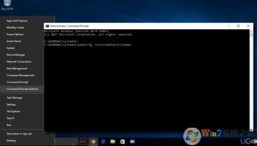The height and width of the screenshot is (146, 257).
Task: Click the Chrome icon in the taskbar
Action: (93, 142)
